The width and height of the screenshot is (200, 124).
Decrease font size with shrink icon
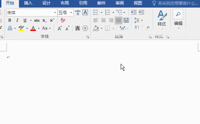click(67, 28)
